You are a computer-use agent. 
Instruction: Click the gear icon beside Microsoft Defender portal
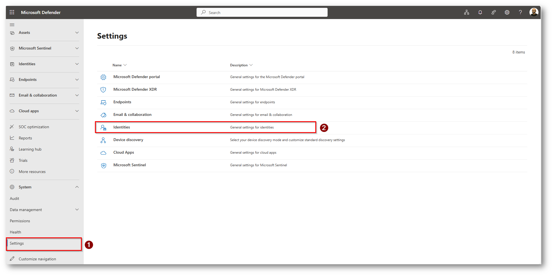coord(103,77)
